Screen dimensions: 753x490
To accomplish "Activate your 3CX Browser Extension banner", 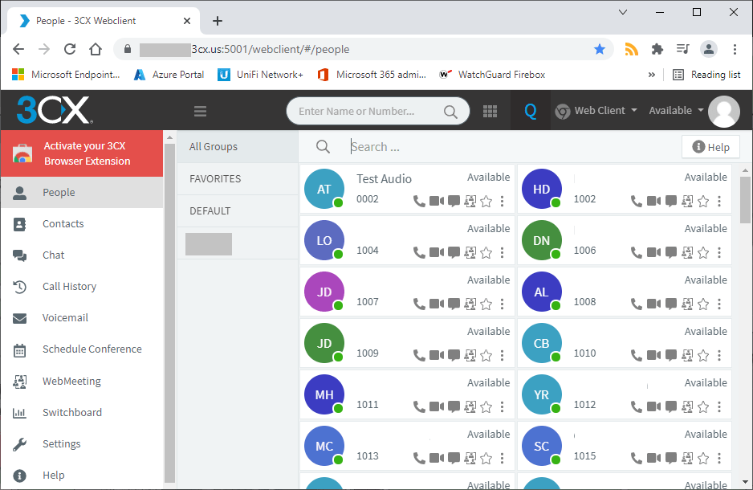I will (82, 153).
